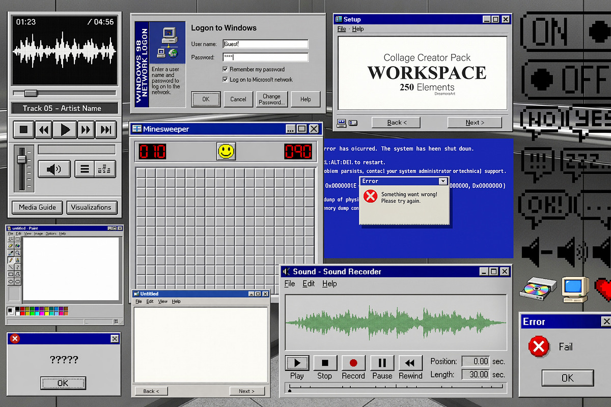Image resolution: width=611 pixels, height=407 pixels.
Task: Open the View menu in Untitled window
Action: point(162,302)
